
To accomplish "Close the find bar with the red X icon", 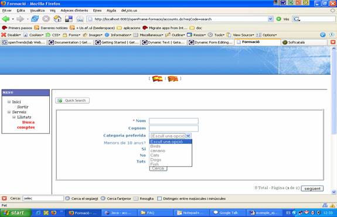I will point(4,198).
